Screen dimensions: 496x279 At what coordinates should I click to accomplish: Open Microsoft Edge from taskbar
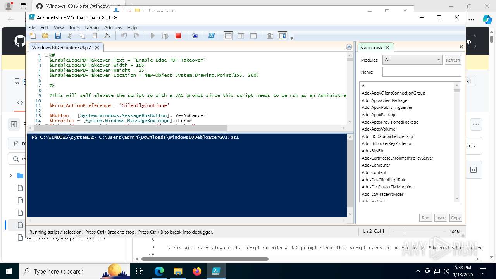[159, 271]
